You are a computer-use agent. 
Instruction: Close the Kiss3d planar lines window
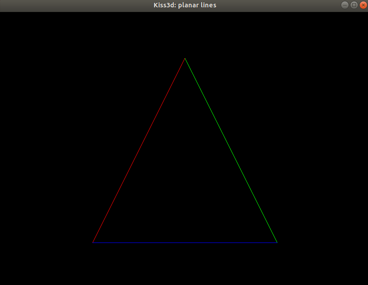[x=363, y=5]
